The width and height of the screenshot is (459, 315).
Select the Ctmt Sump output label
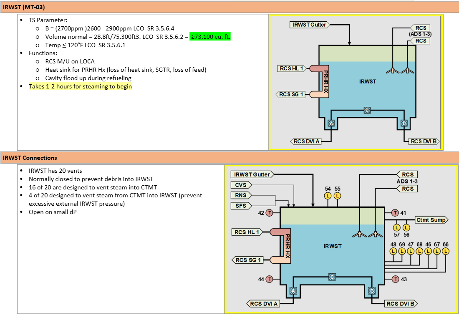click(x=431, y=220)
